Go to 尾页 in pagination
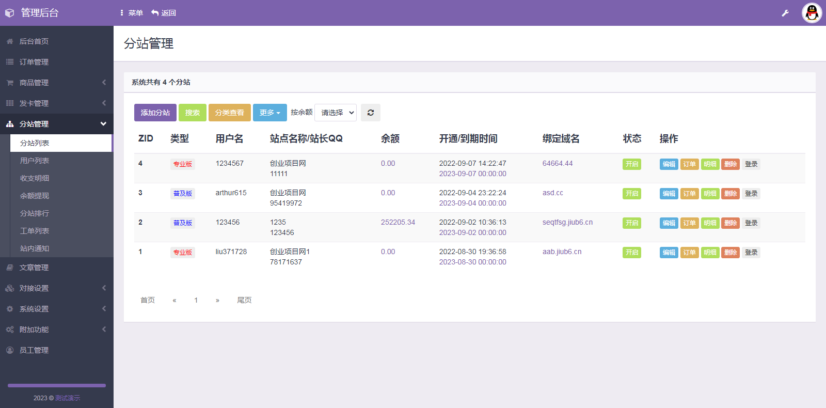Viewport: 826px width, 408px height. (x=244, y=300)
